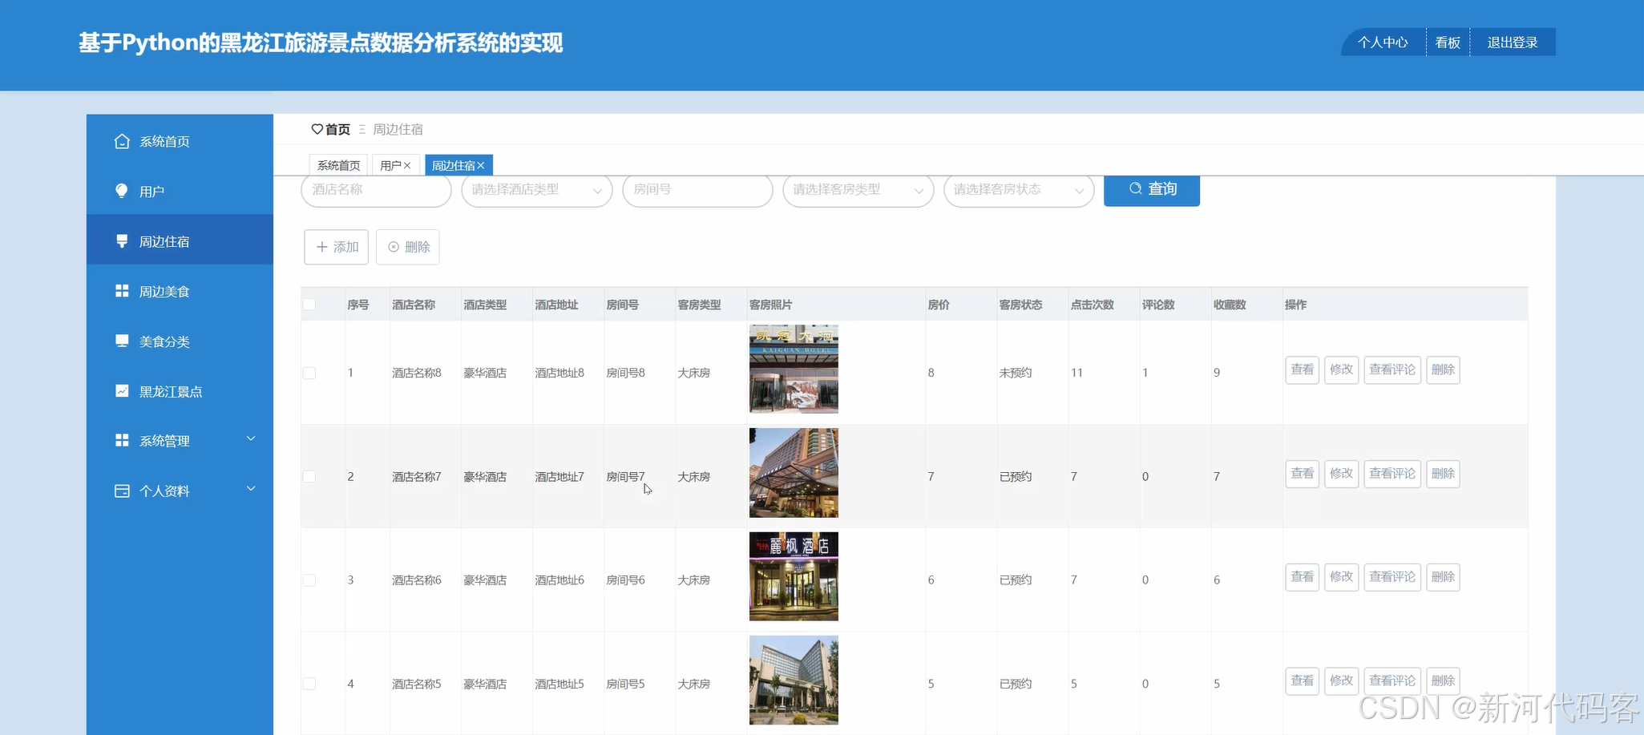This screenshot has width=1644, height=735.
Task: Close the 用户 tab with its x icon
Action: [x=407, y=165]
